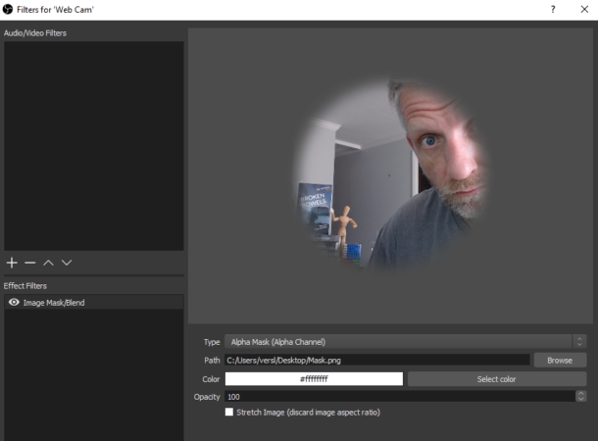Image resolution: width=598 pixels, height=441 pixels.
Task: Remove selected filter with the minus icon
Action: click(x=30, y=263)
